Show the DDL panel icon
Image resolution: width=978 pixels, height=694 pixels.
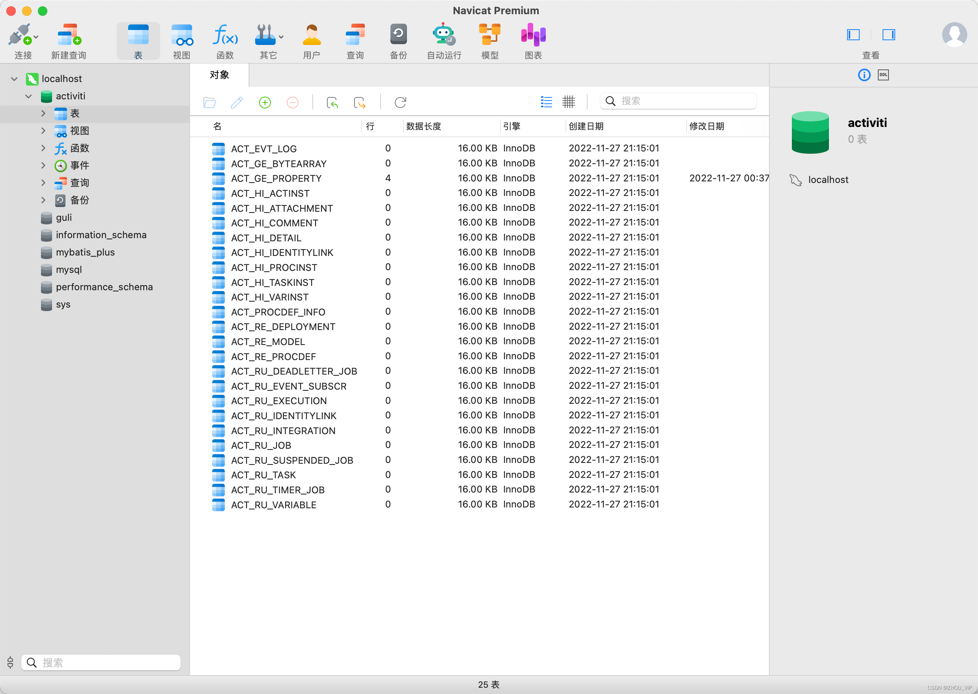point(883,75)
